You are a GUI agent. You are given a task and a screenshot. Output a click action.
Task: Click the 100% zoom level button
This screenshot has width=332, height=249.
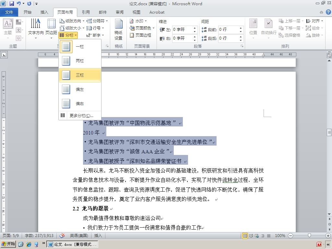(280, 236)
